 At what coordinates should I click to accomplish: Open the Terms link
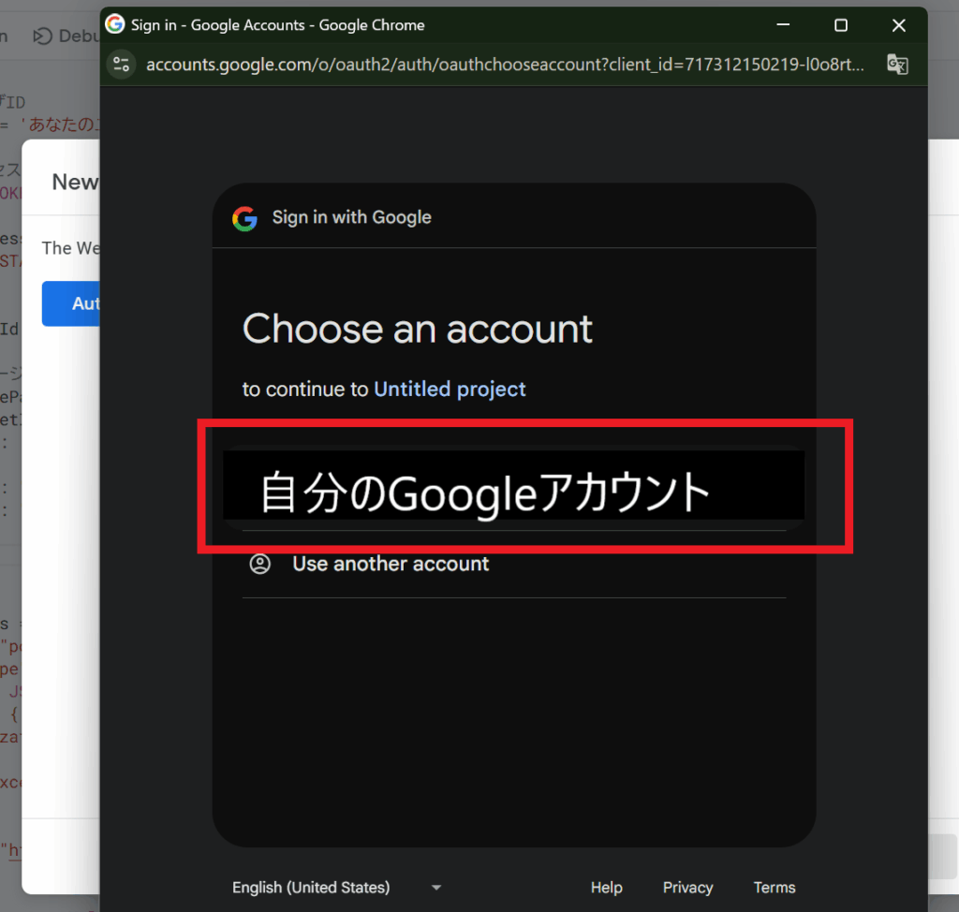point(775,888)
